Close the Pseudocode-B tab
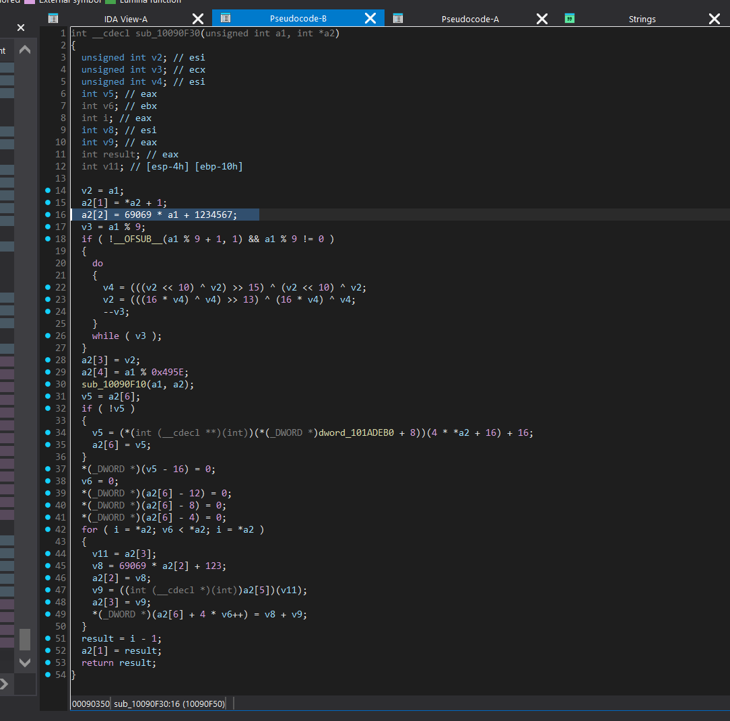This screenshot has height=721, width=730. pos(370,19)
